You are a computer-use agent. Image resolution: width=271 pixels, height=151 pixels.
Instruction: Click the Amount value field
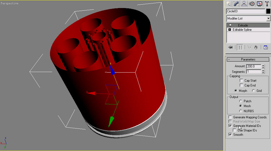pos(254,66)
